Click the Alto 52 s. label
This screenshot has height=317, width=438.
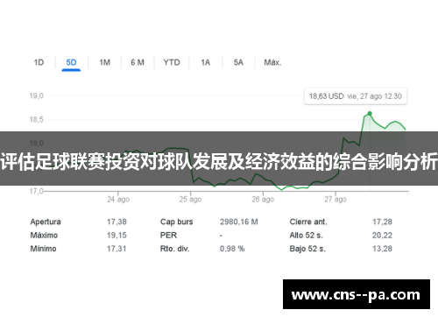point(307,236)
